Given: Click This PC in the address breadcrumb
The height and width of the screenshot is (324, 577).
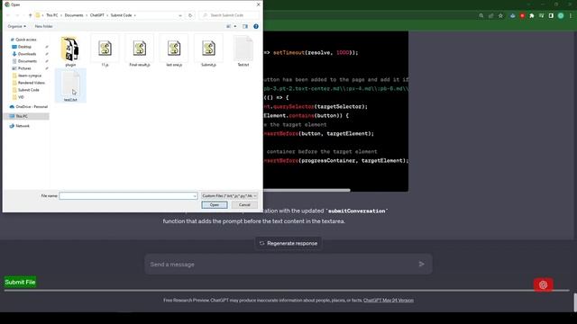Looking at the screenshot, I should pos(52,15).
